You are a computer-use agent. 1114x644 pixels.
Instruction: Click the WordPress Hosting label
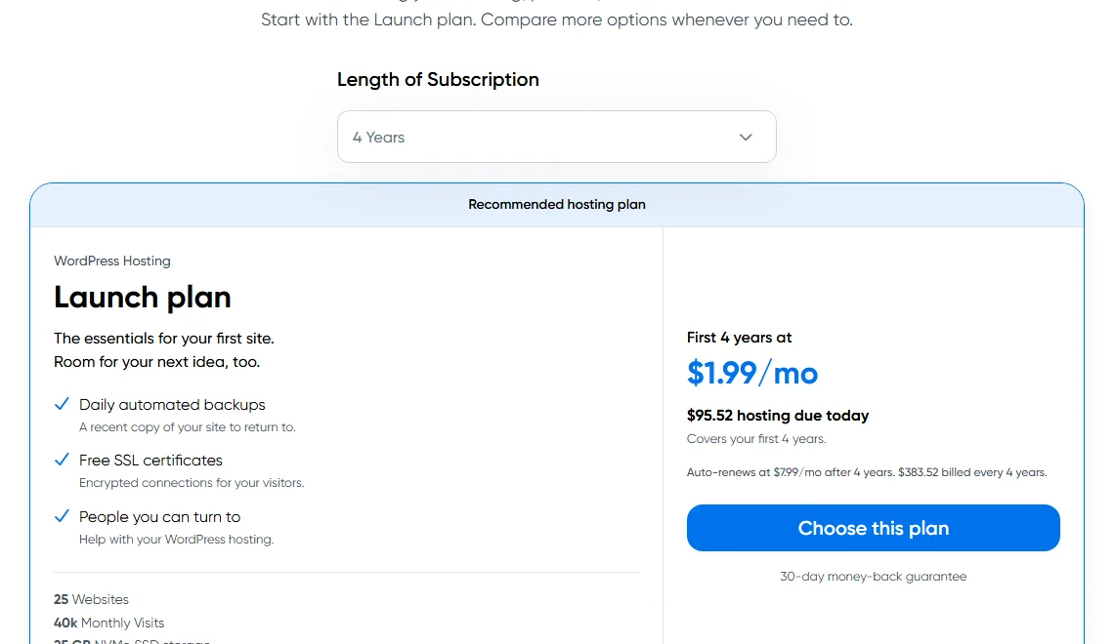tap(112, 261)
